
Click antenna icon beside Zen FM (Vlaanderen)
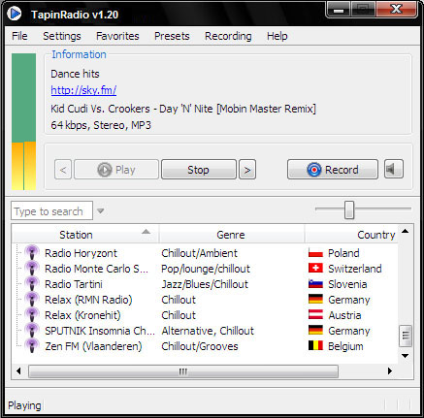(x=32, y=346)
